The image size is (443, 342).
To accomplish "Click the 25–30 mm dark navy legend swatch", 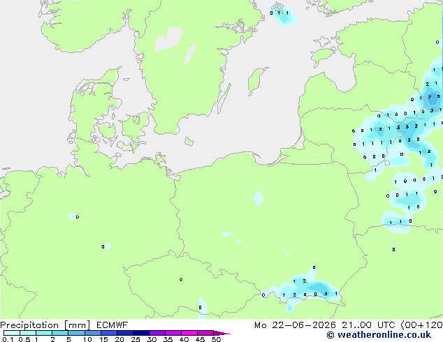I will click(x=140, y=333).
